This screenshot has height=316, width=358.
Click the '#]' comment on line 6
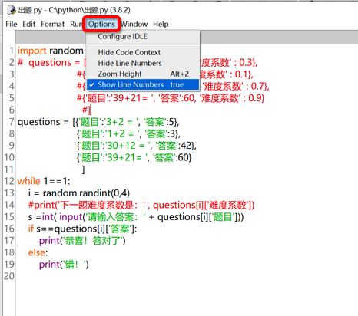pos(86,110)
